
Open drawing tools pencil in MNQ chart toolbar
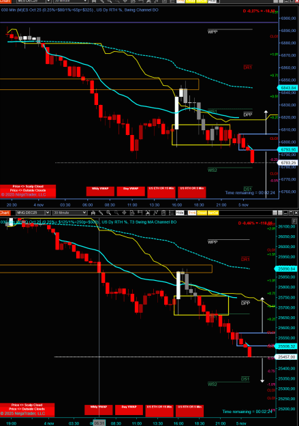tap(101, 213)
